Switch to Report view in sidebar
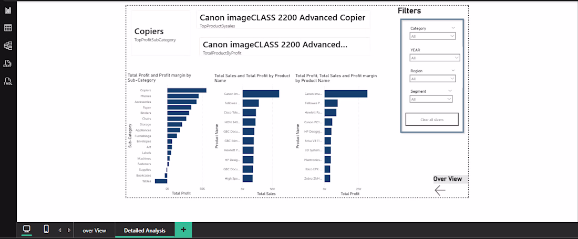This screenshot has width=578, height=239. 8,10
